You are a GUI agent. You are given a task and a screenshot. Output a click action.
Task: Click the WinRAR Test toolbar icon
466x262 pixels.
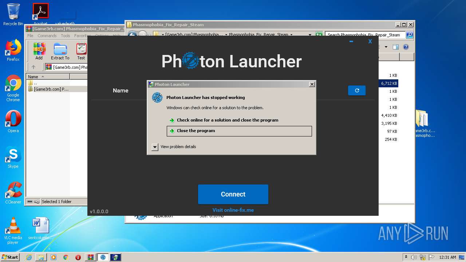coord(81,51)
